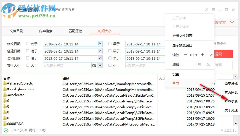This screenshot has height=136, width=240.
Task: Click the 名称 column header
Action: pyautogui.click(x=7, y=78)
